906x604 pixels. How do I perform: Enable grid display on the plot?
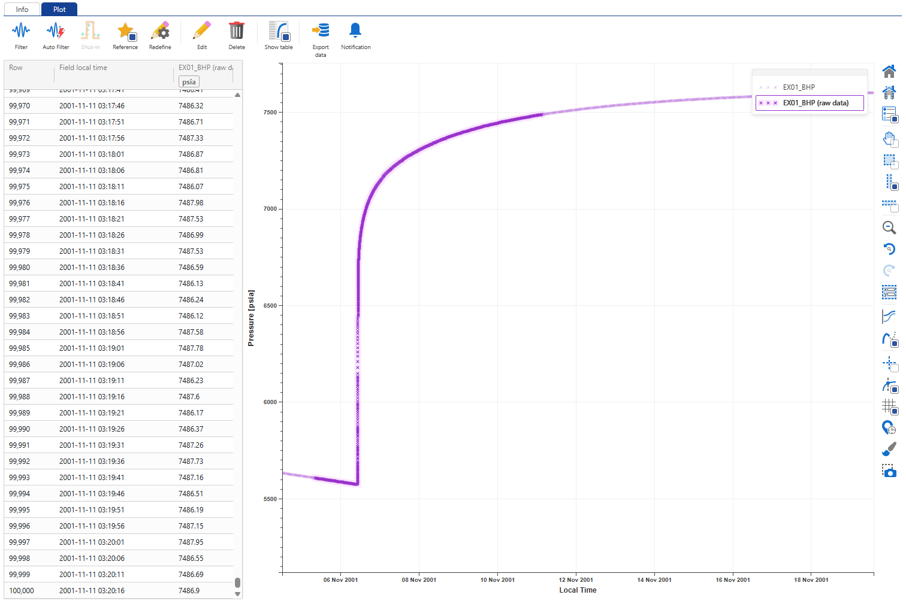(889, 406)
